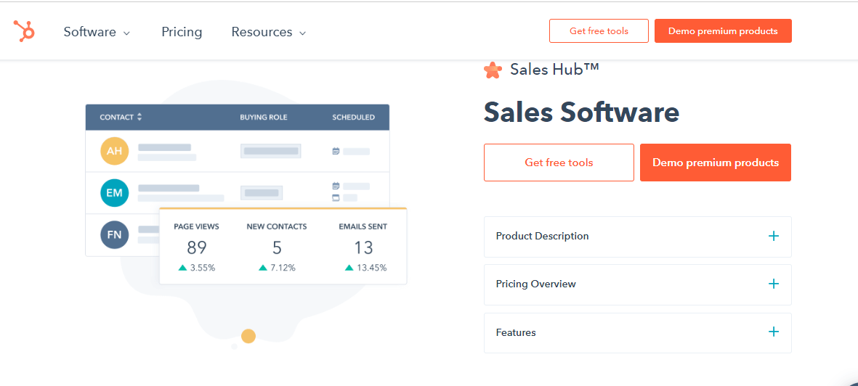Viewport: 858px width, 386px height.
Task: Click the green arrow beside 13.45%
Action: pos(349,268)
